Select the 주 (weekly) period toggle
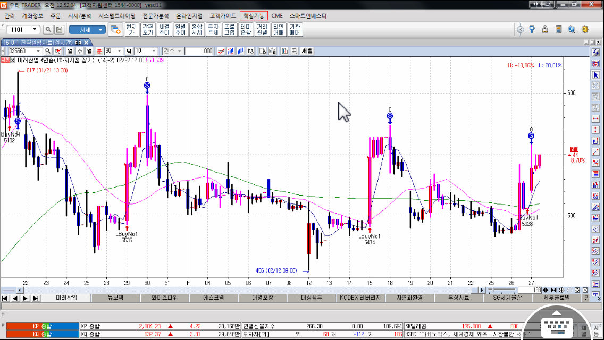Screen dimensions: 604x340 [80, 51]
